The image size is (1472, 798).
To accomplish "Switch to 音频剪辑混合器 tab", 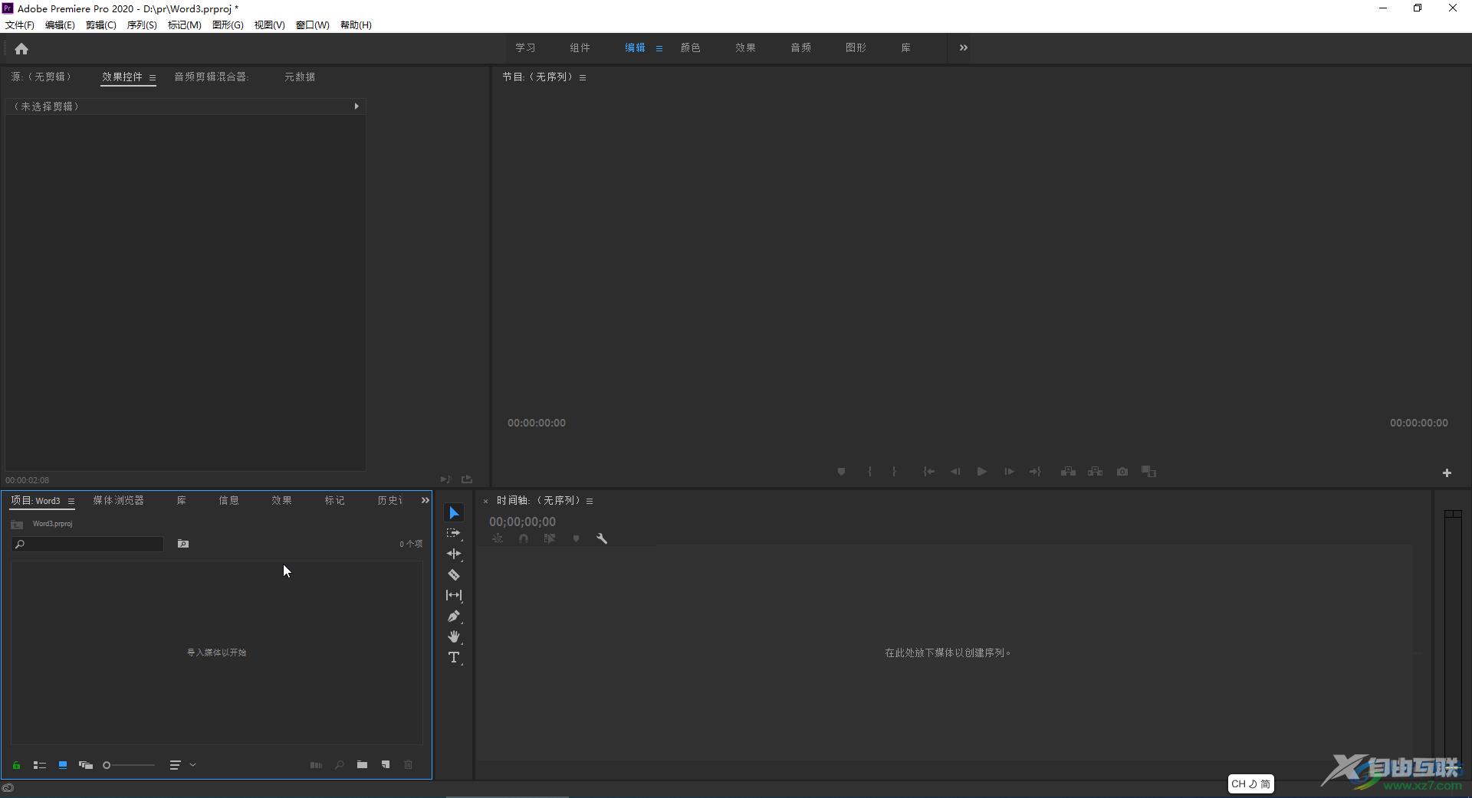I will pyautogui.click(x=211, y=77).
